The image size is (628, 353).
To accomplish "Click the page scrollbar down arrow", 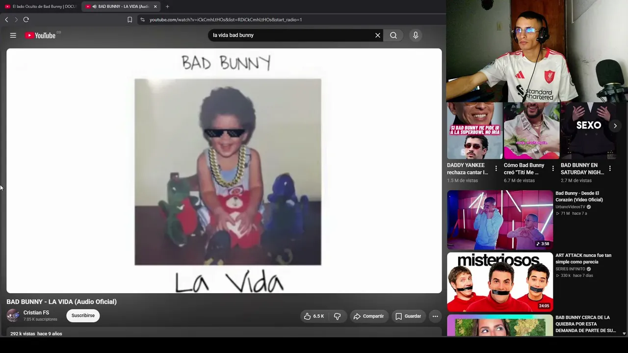I will point(624,333).
